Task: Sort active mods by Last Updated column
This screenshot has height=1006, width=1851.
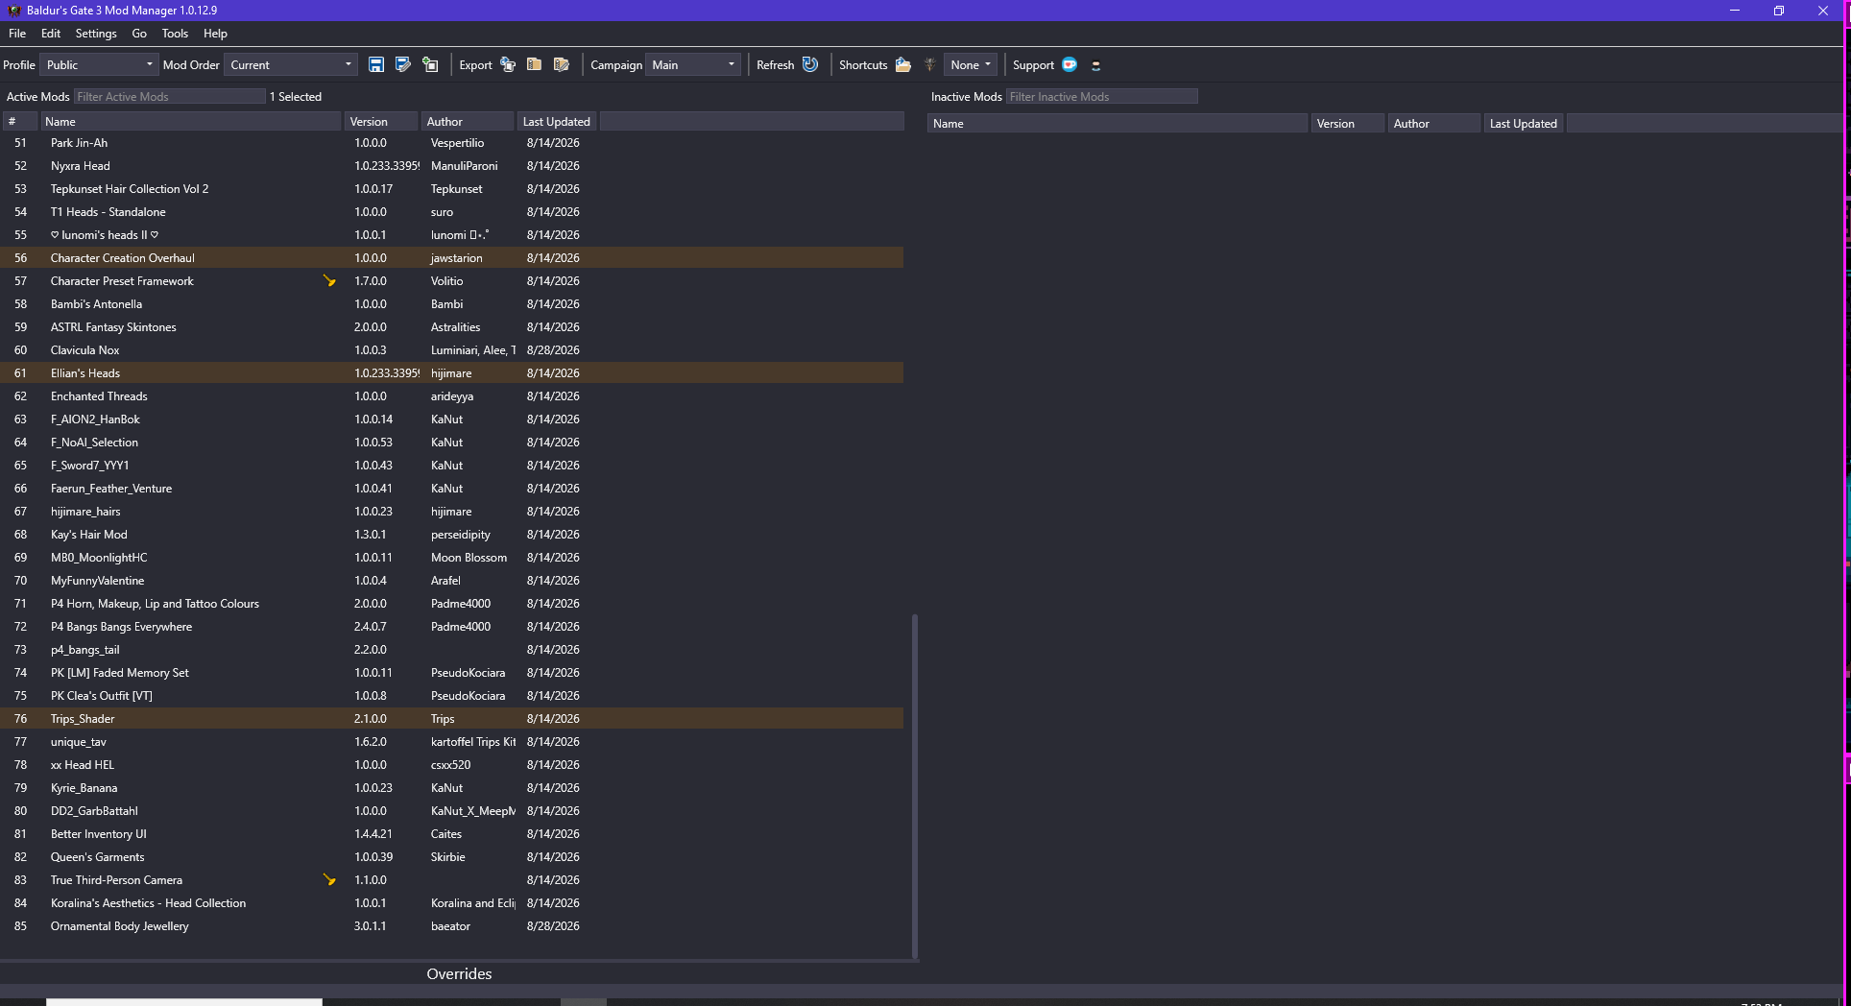Action: coord(557,121)
